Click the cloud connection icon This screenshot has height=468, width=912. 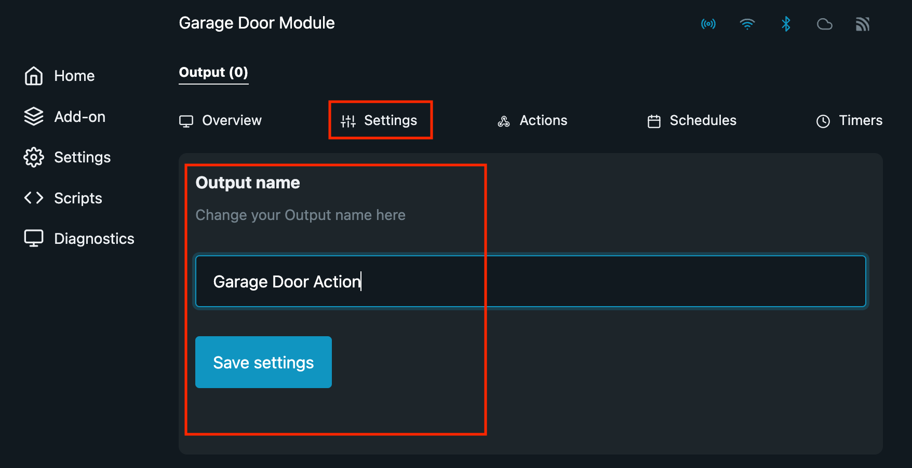[825, 24]
